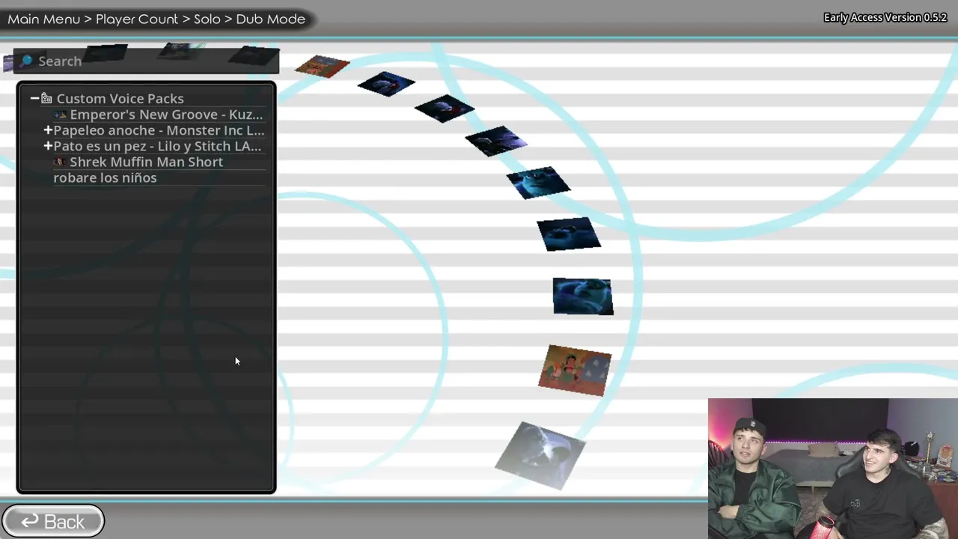Select Pato es un pez - Lilo y Stitch
Screen dimensions: 958x539
coord(157,146)
